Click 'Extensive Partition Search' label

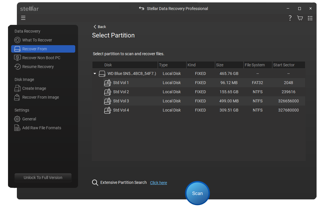[124, 182]
